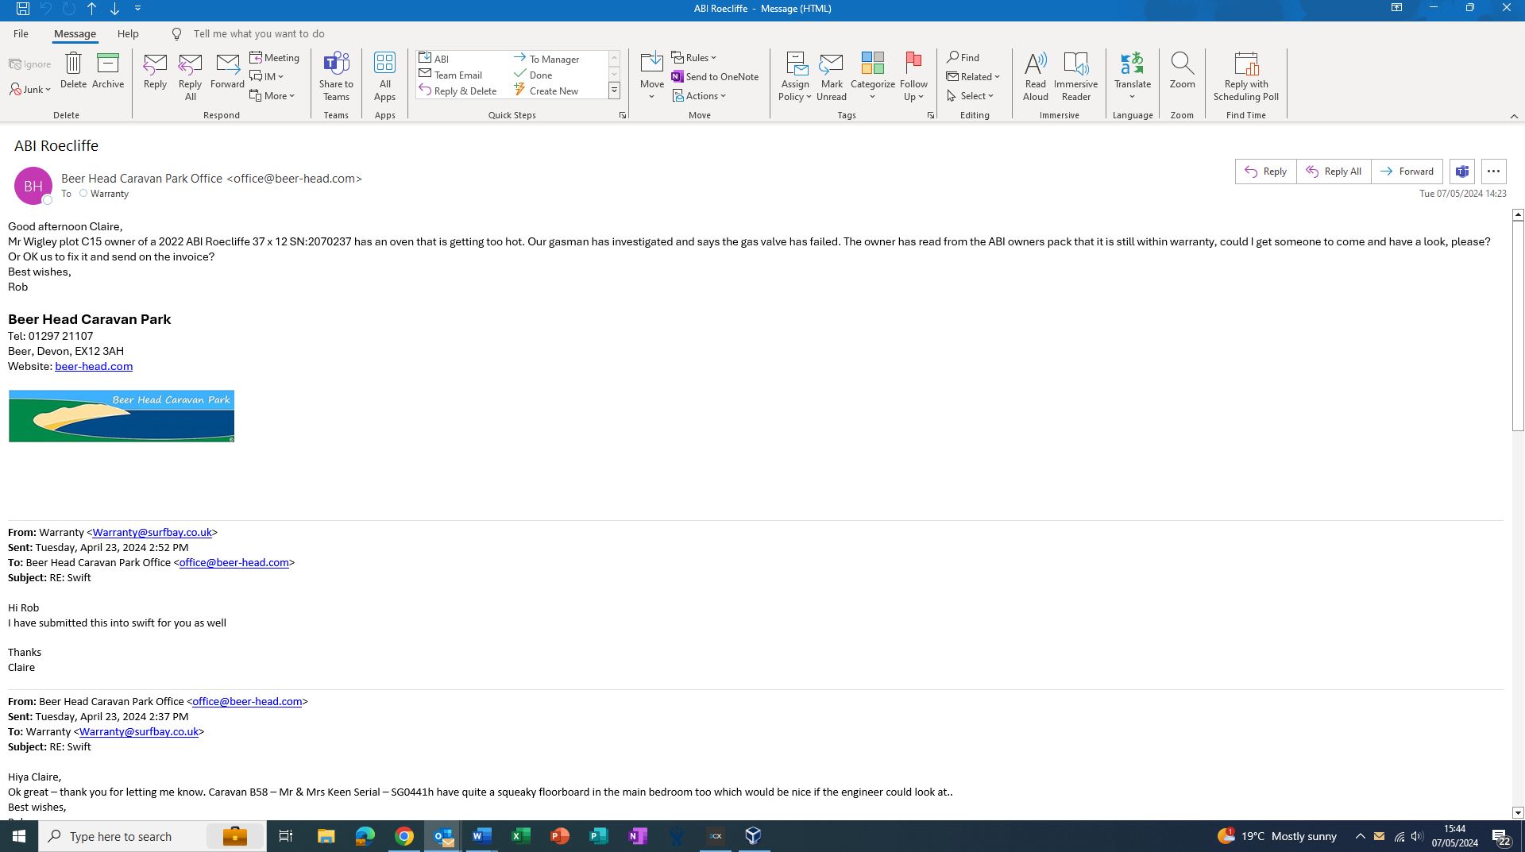Mark the message as Unread
Image resolution: width=1525 pixels, height=852 pixels.
click(832, 77)
